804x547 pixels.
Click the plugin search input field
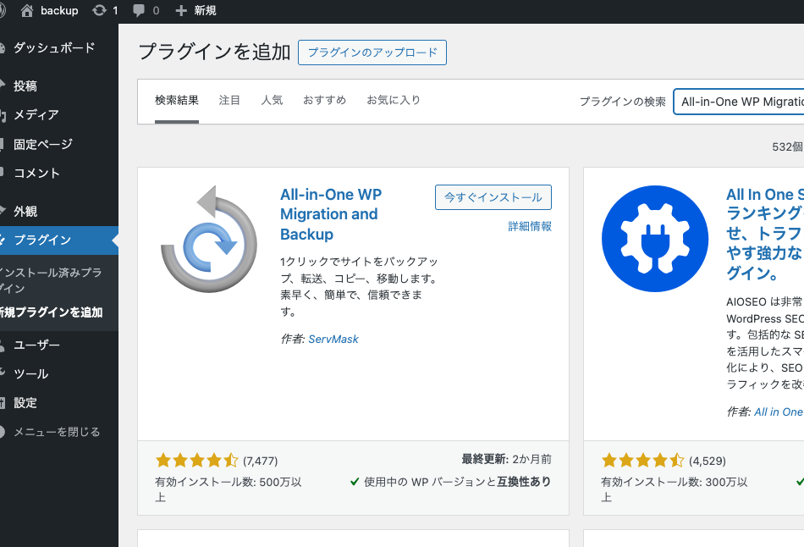(x=738, y=102)
